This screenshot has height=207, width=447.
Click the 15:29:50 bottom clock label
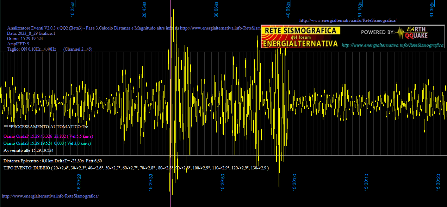click(x=223, y=182)
